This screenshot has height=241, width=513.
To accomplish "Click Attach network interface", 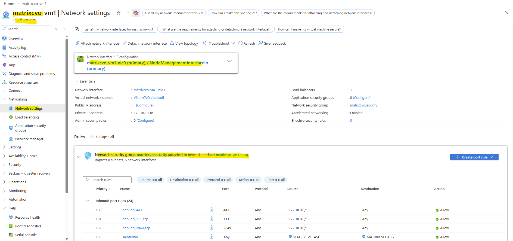I will point(97,43).
